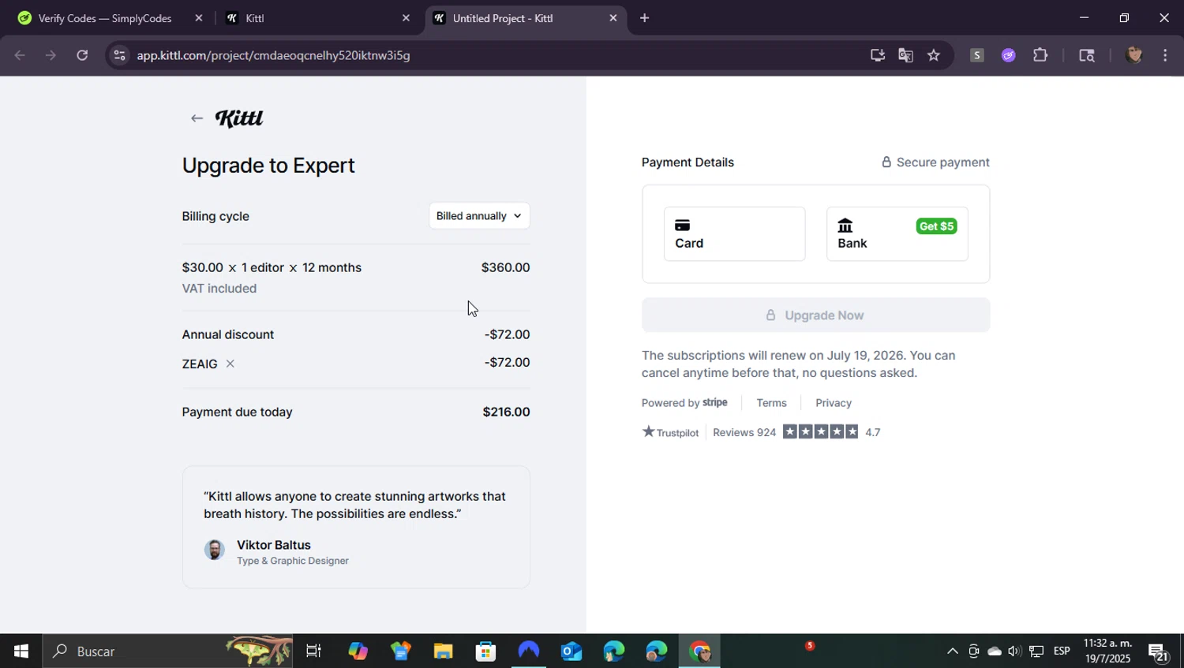This screenshot has width=1184, height=668.
Task: Click the install app icon in address bar
Action: coord(877,55)
